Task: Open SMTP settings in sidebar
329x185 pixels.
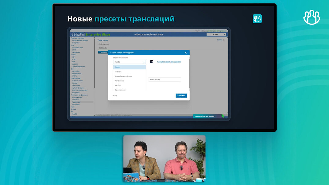Action: pyautogui.click(x=74, y=50)
